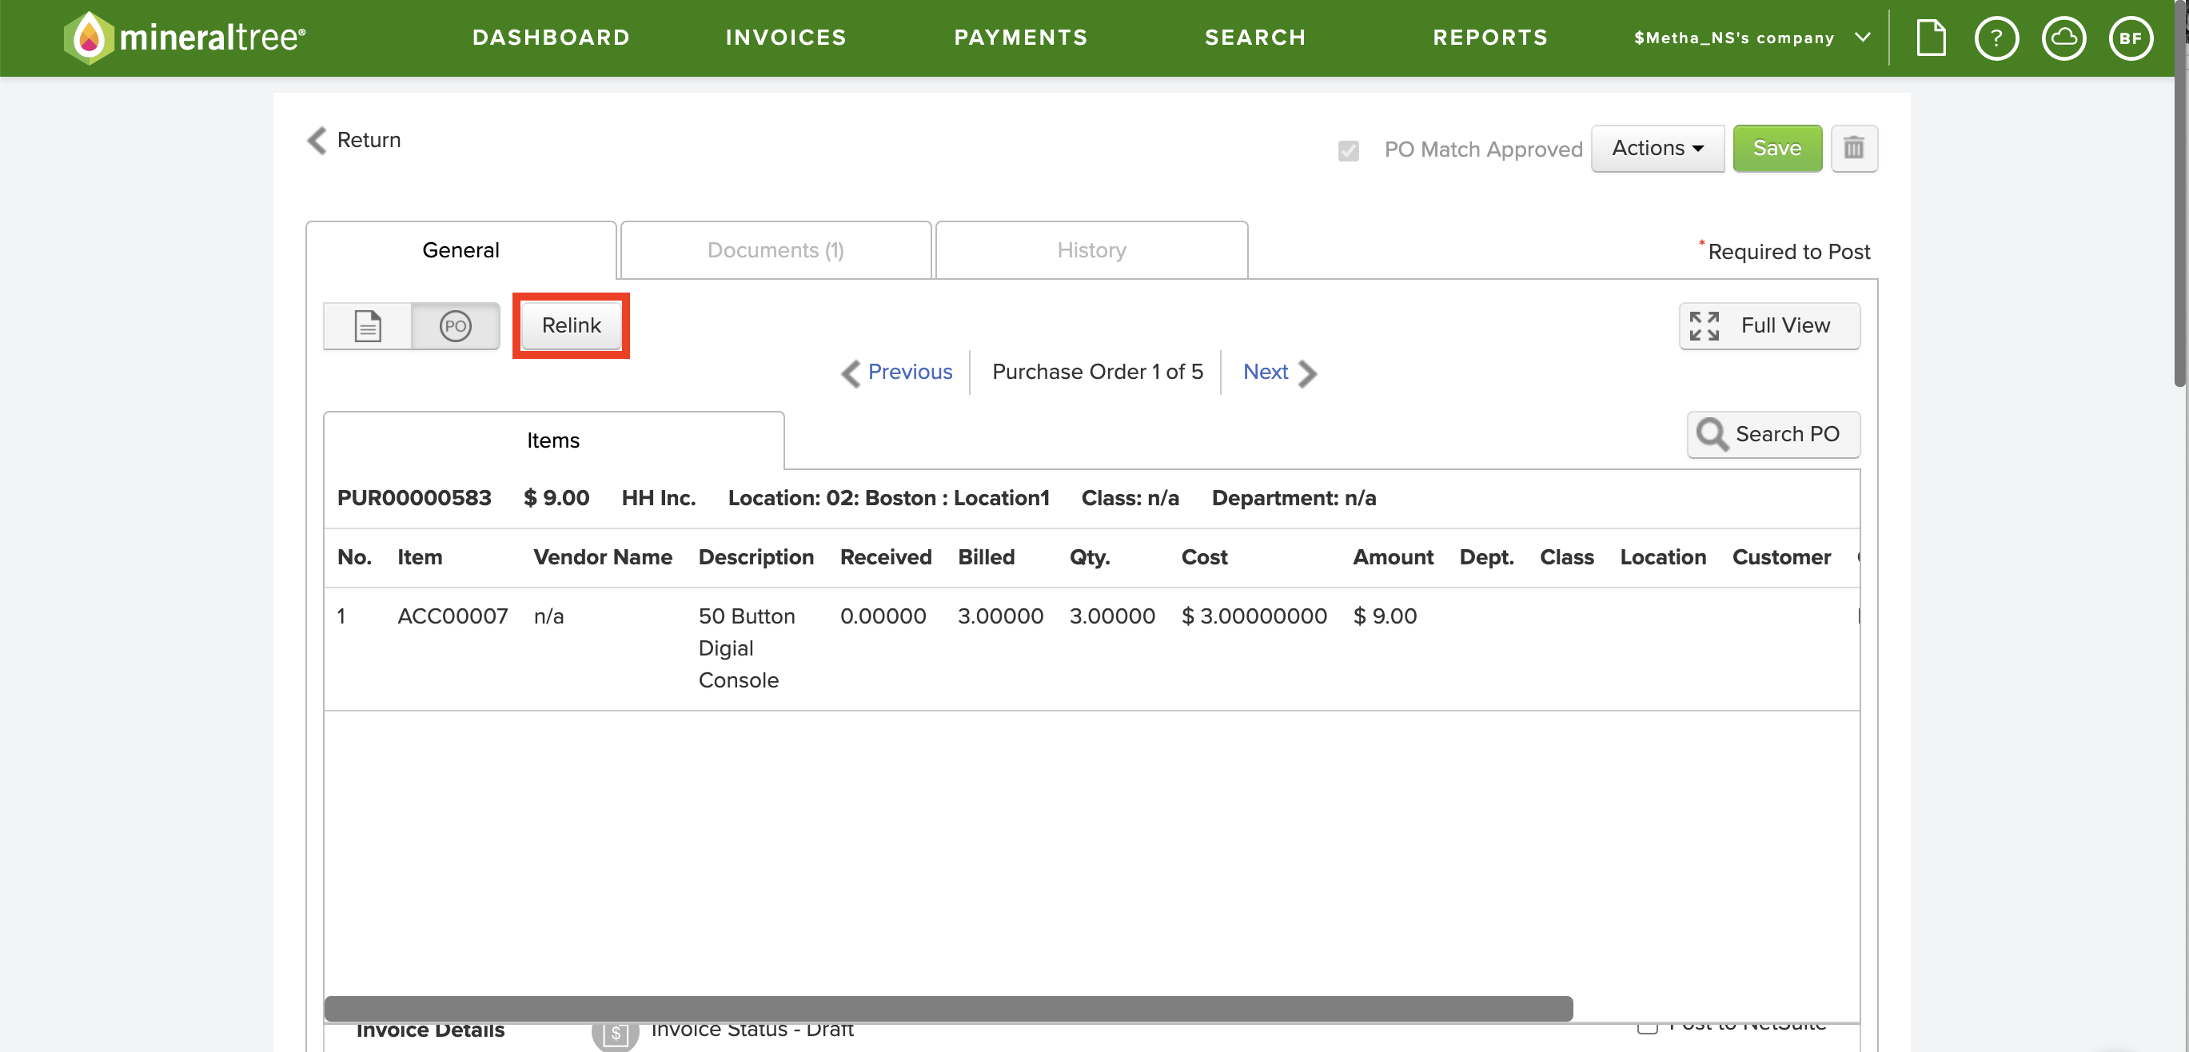Click the cloud sync icon
The image size is (2189, 1052).
2063,38
